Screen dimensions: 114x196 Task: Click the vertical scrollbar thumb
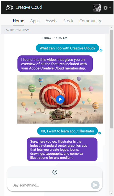(x=111, y=79)
